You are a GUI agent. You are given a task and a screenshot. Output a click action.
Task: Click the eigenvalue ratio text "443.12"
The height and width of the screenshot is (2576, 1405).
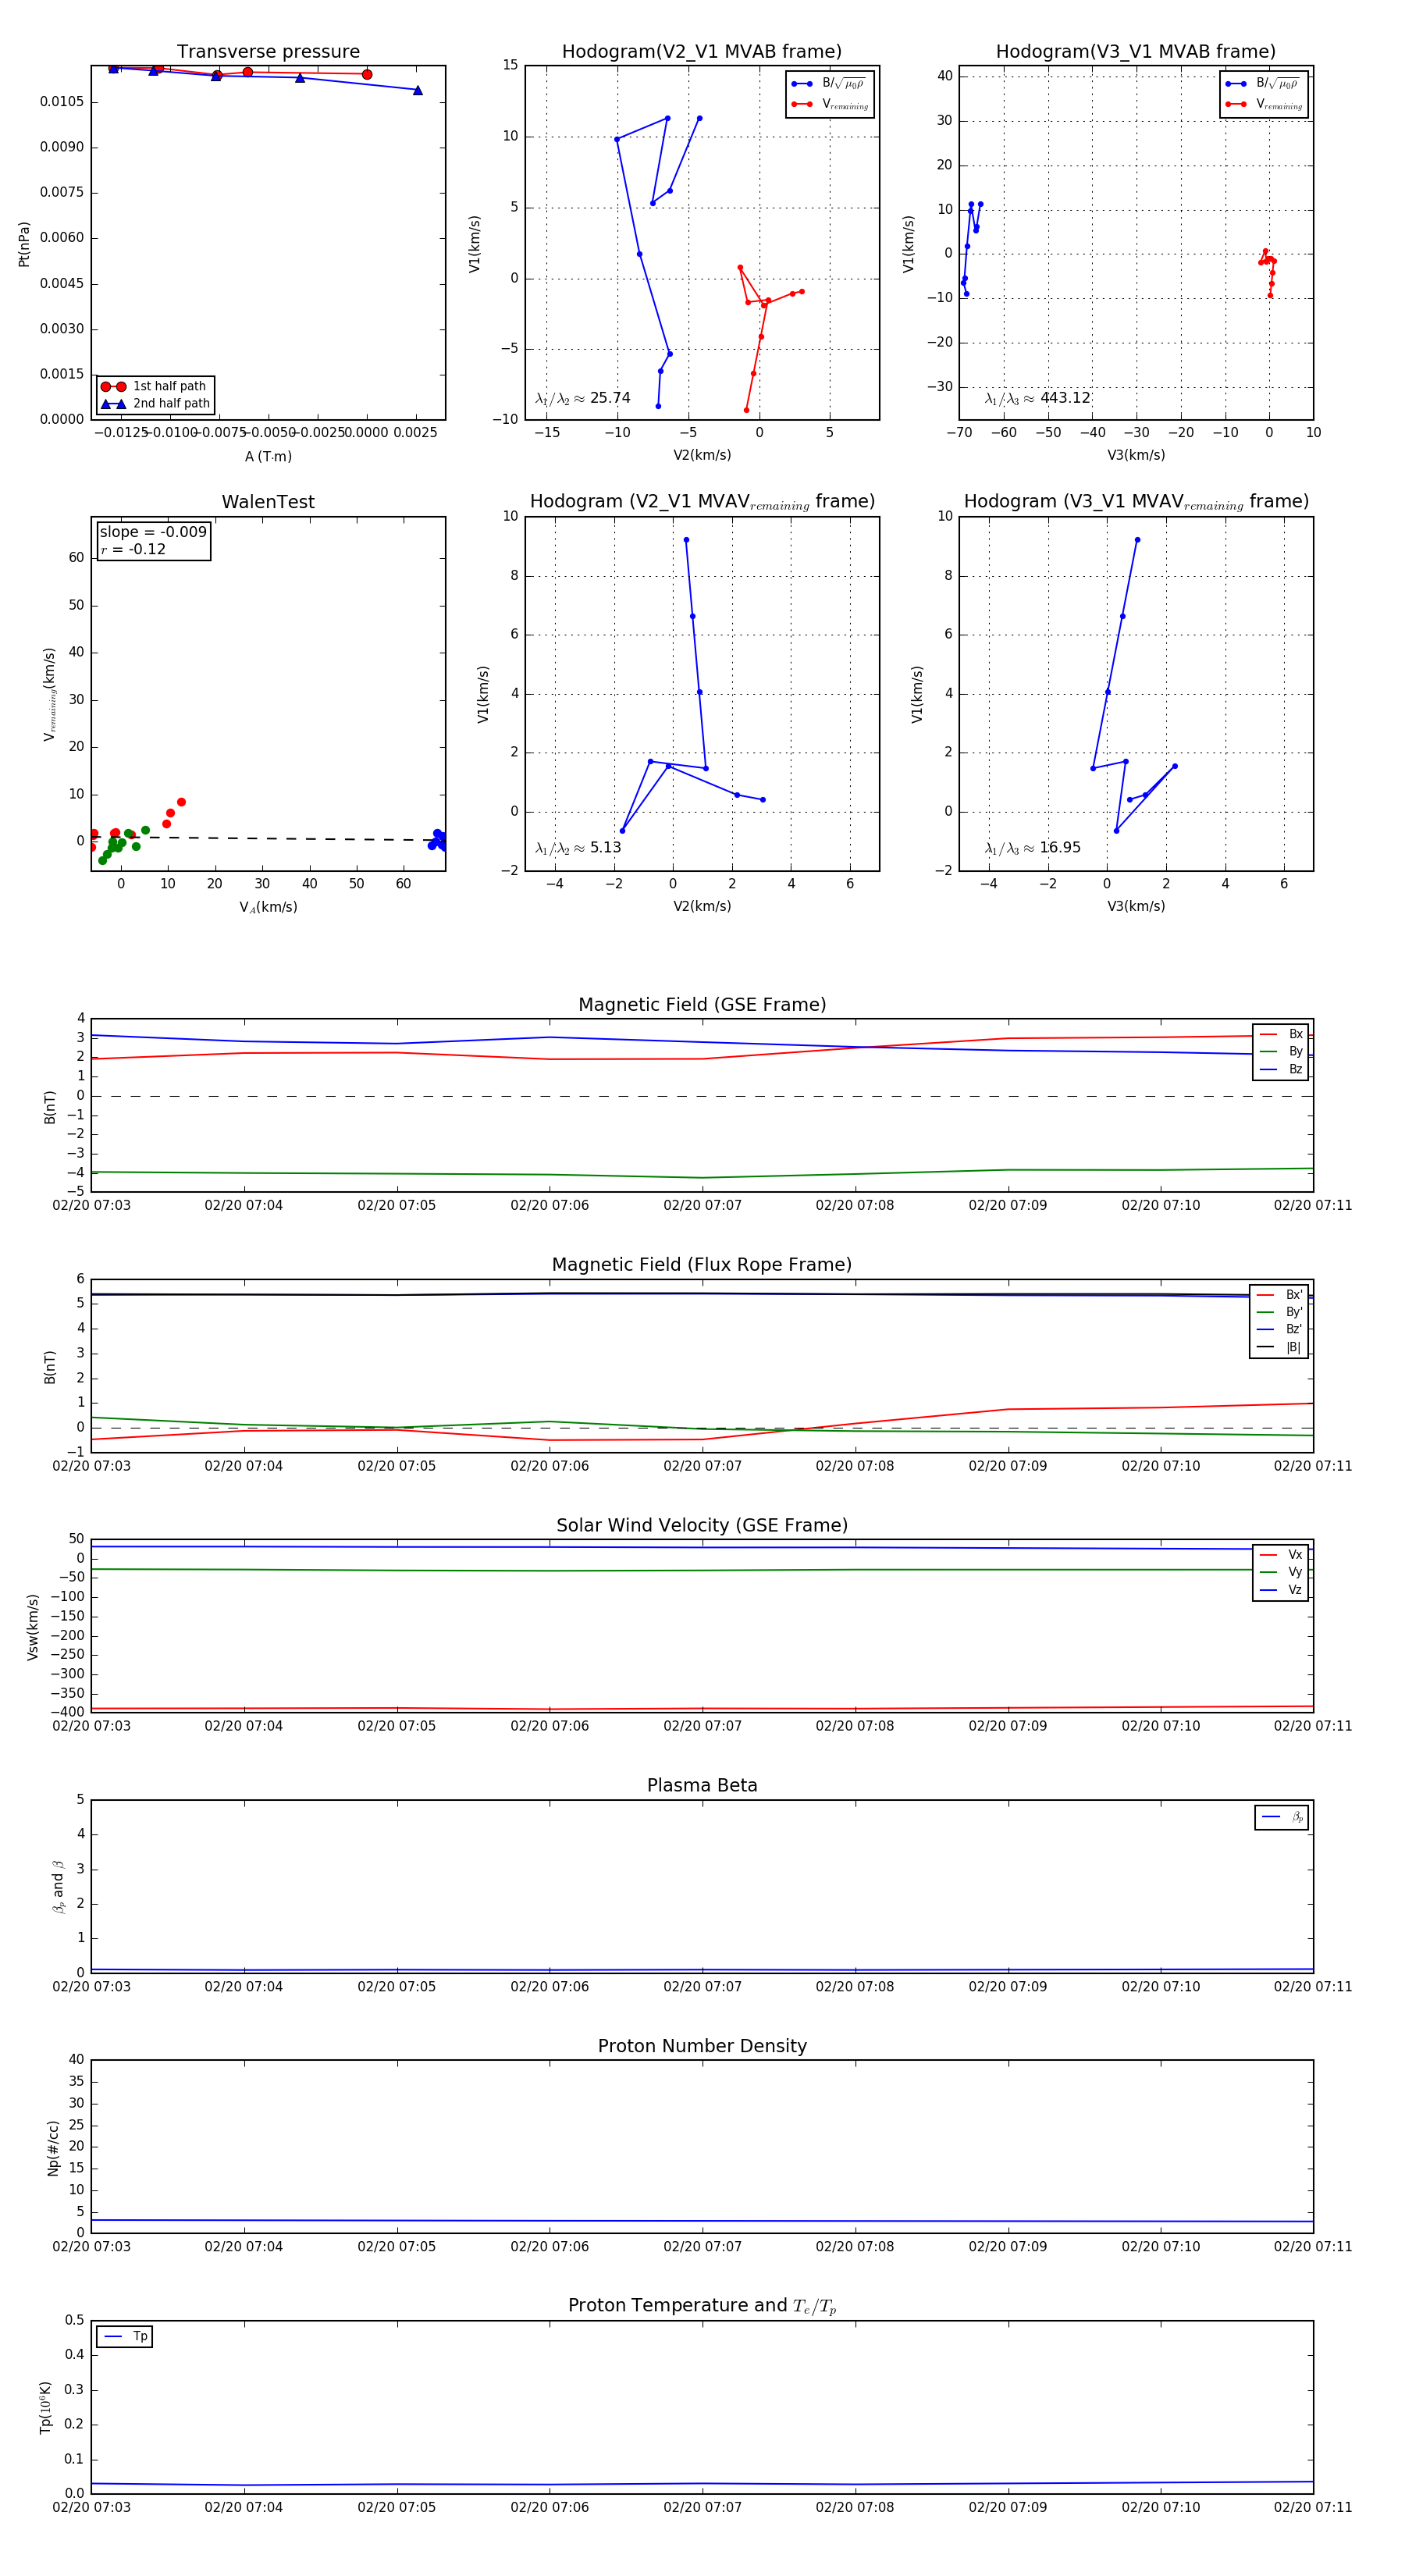1065,398
